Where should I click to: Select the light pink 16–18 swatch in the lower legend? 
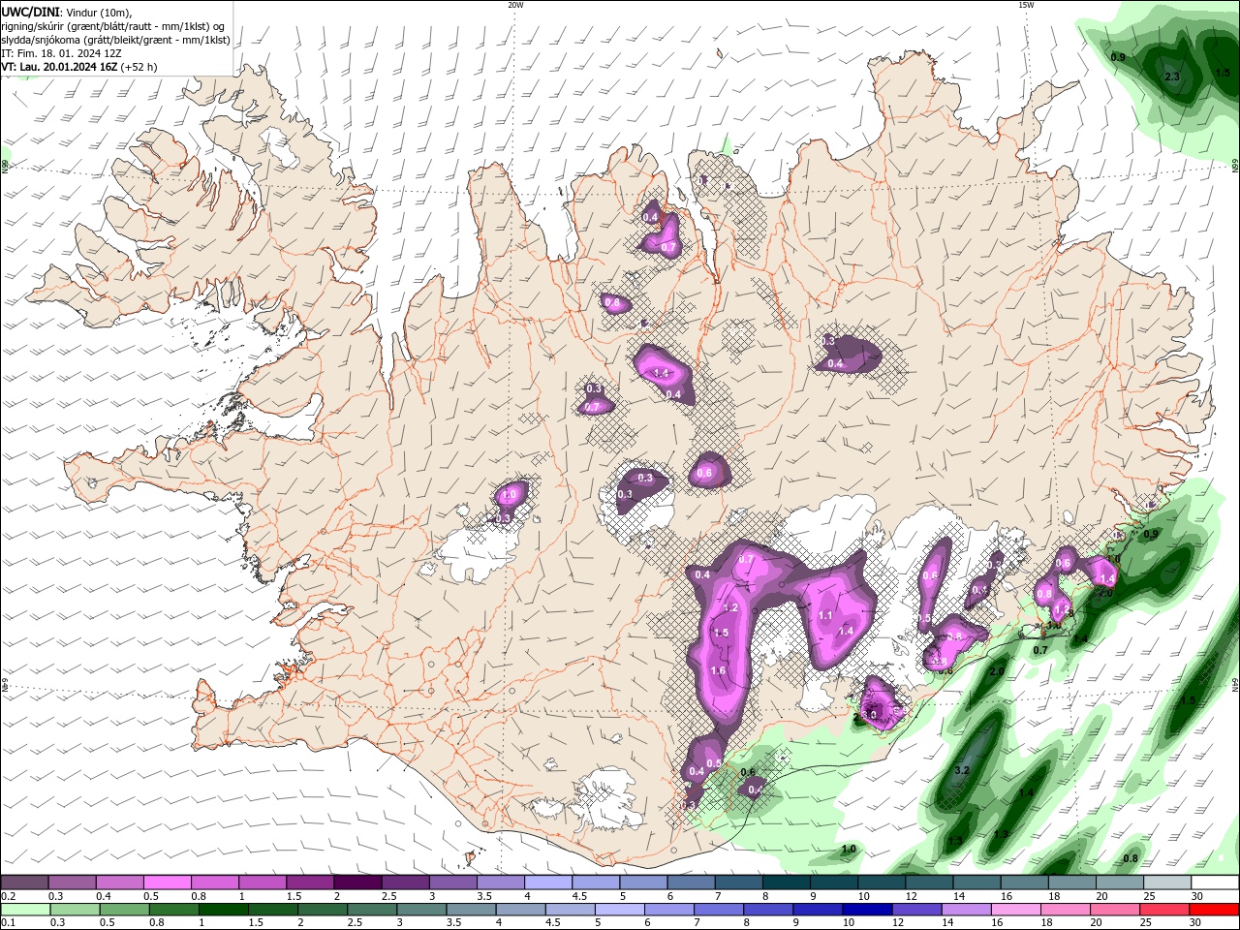[x=1017, y=910]
